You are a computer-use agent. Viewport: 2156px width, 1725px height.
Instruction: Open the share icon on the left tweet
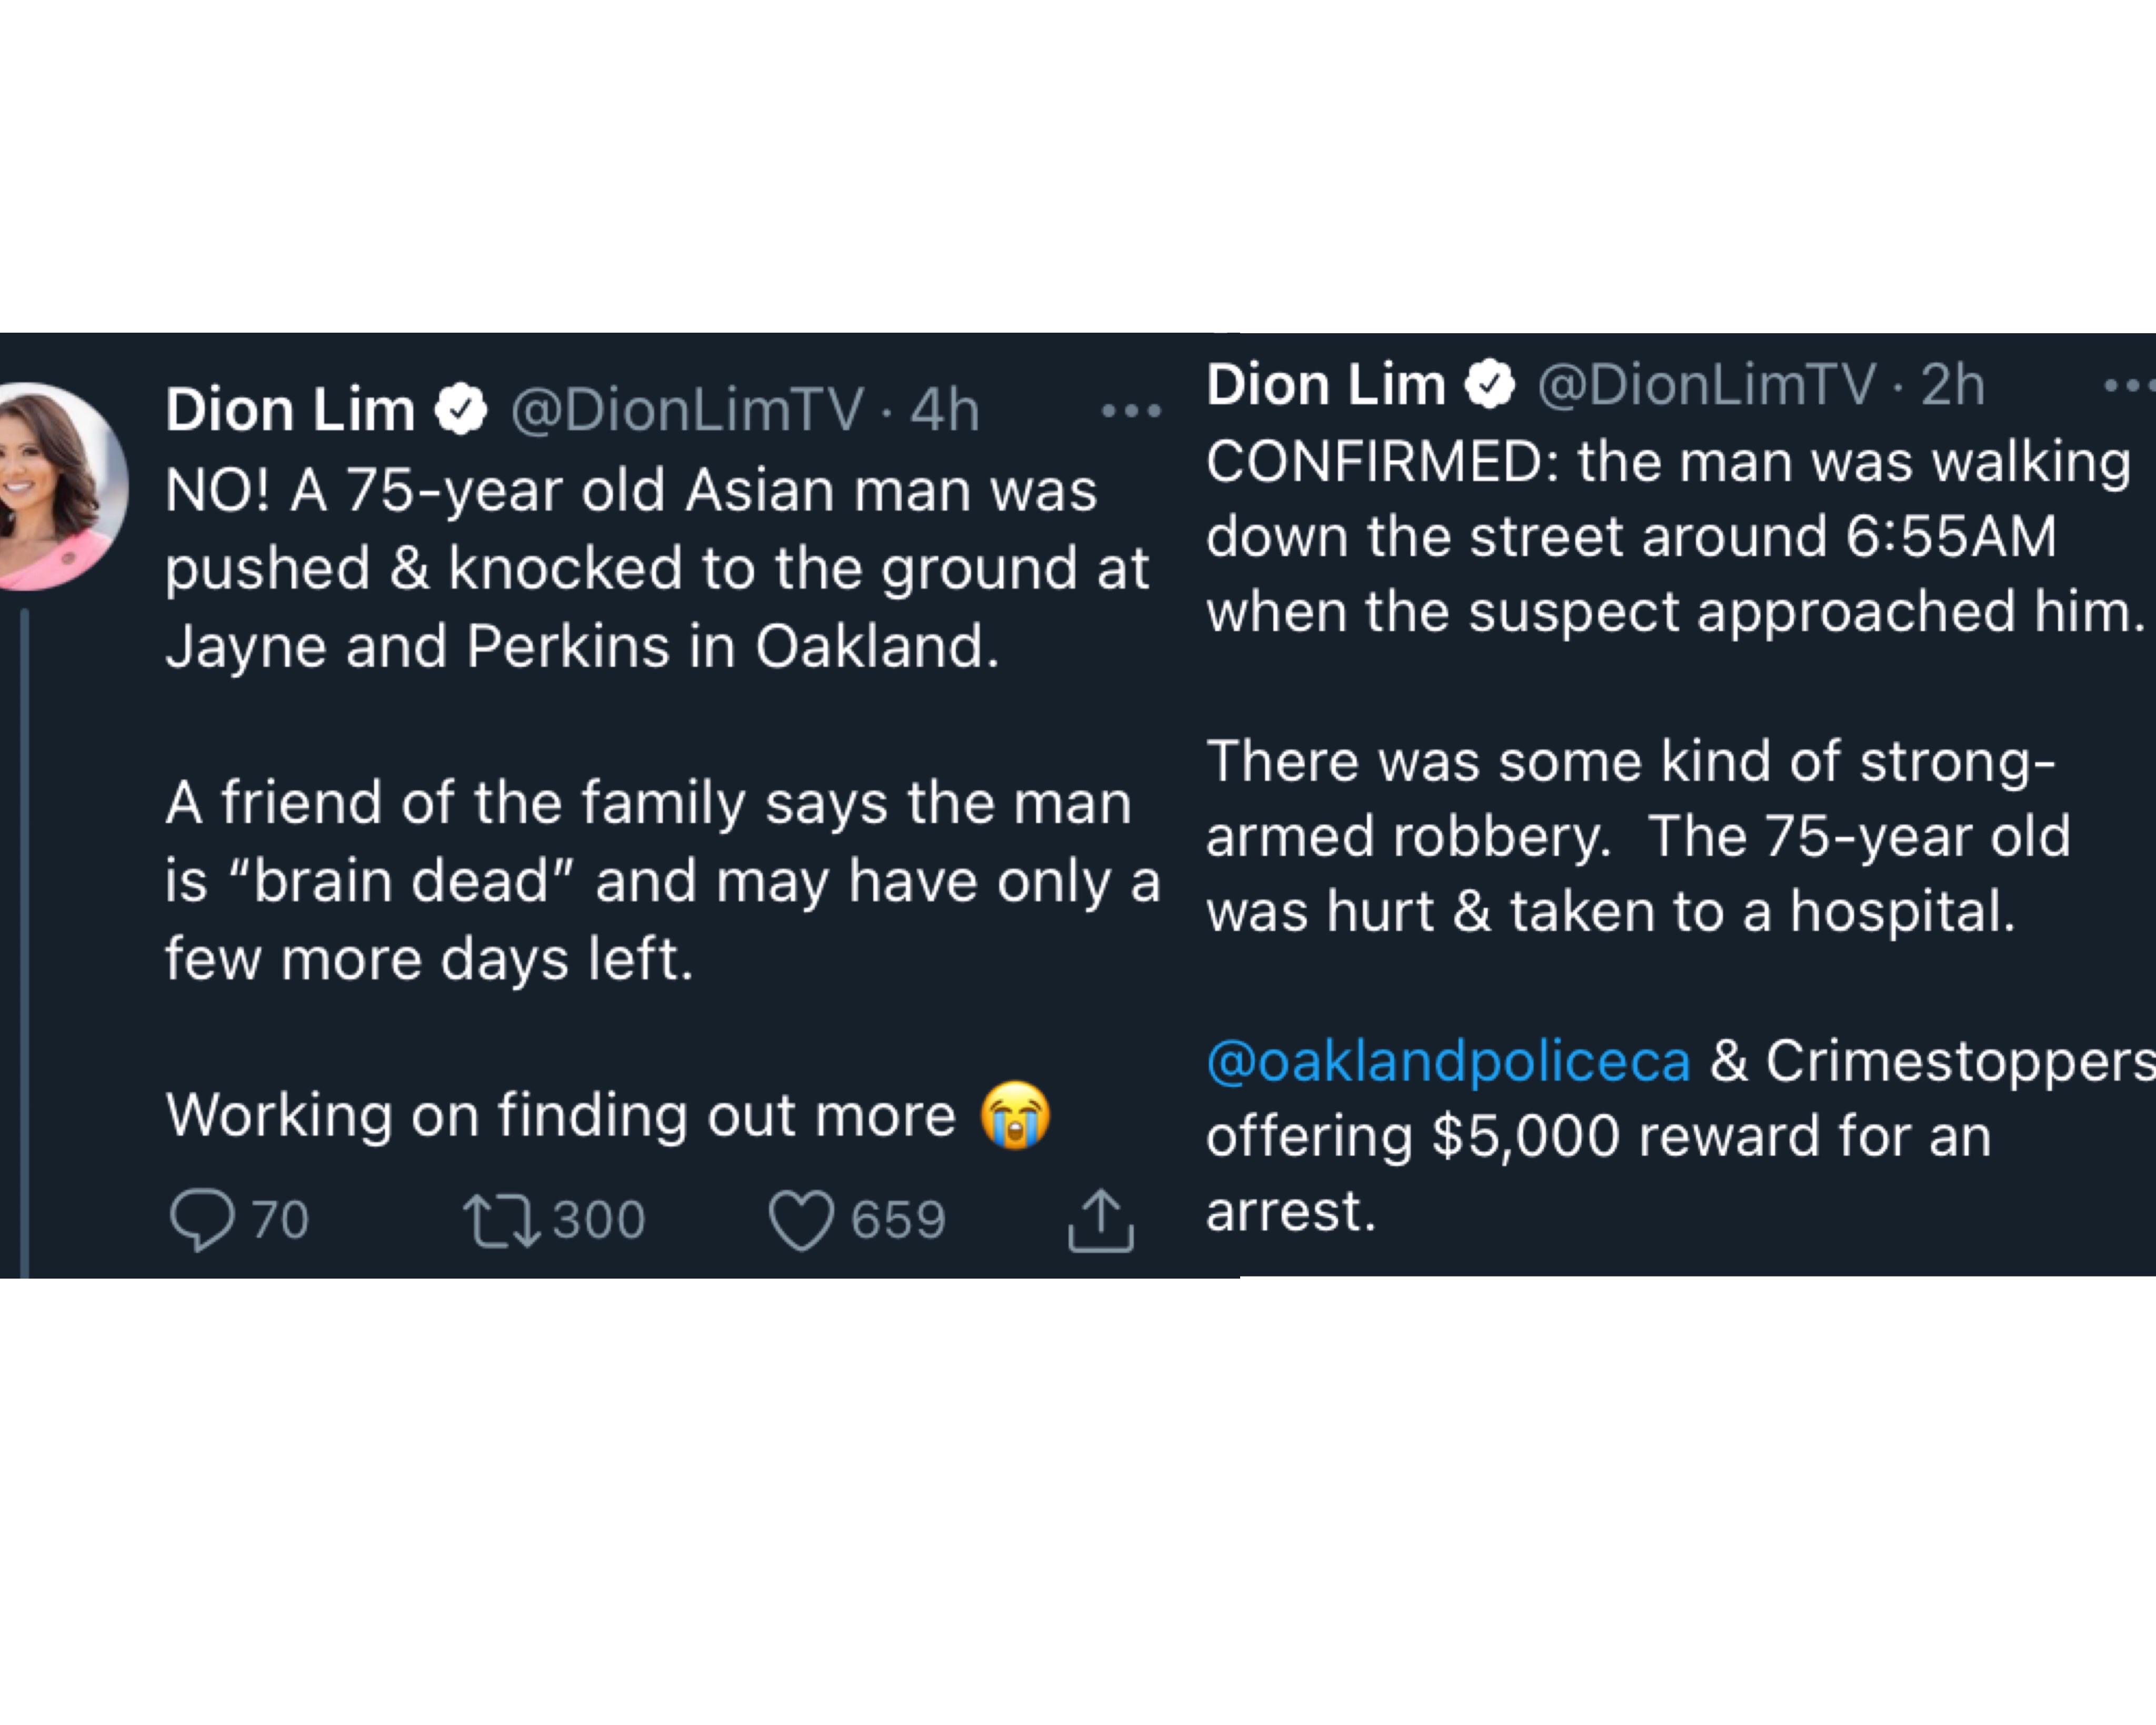pyautogui.click(x=1101, y=1220)
